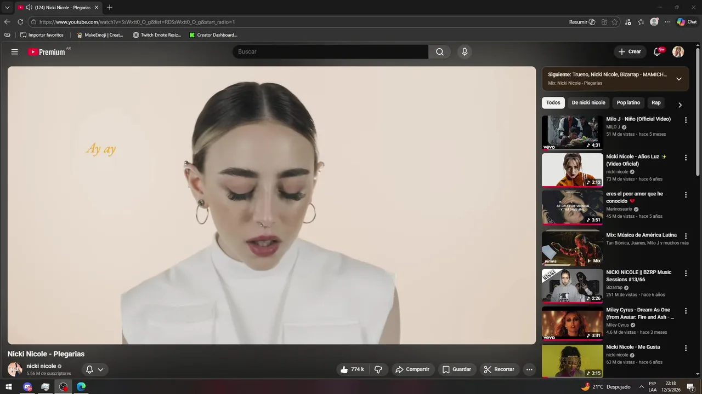Open Creator Dashboard bookmark
Viewport: 702px width, 394px height.
pyautogui.click(x=213, y=35)
